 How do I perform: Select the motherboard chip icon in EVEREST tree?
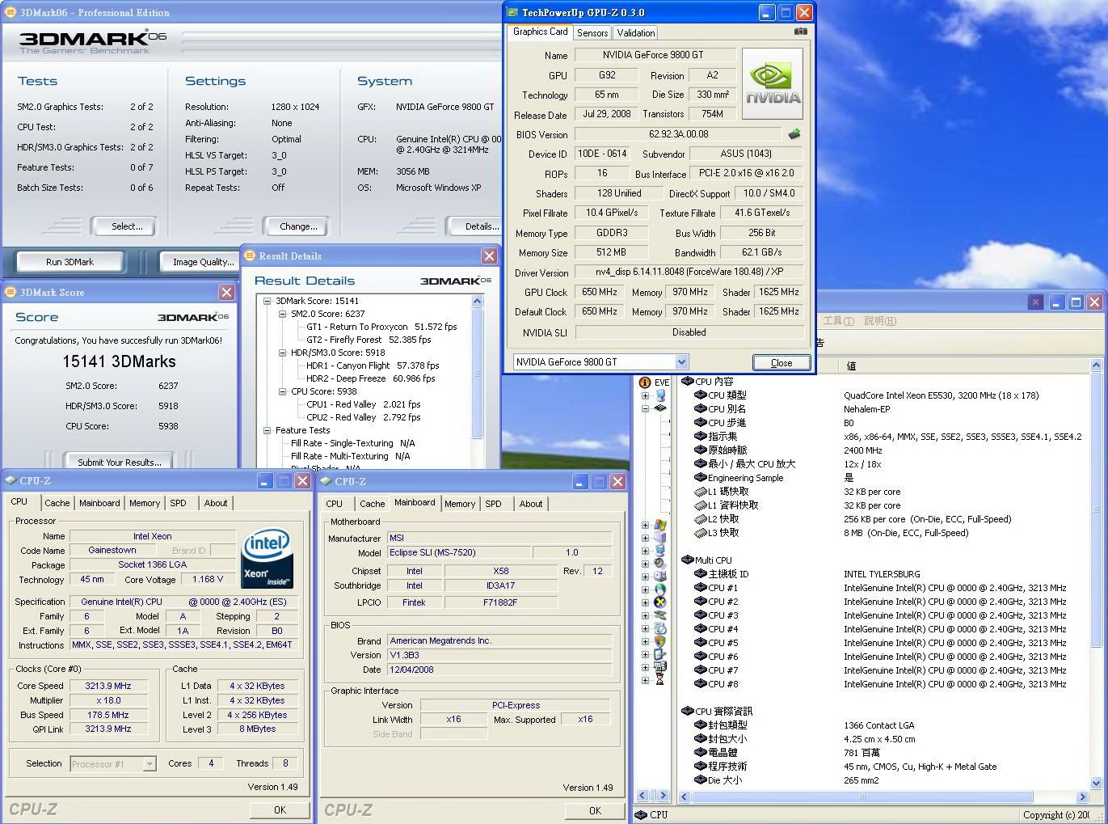(660, 408)
